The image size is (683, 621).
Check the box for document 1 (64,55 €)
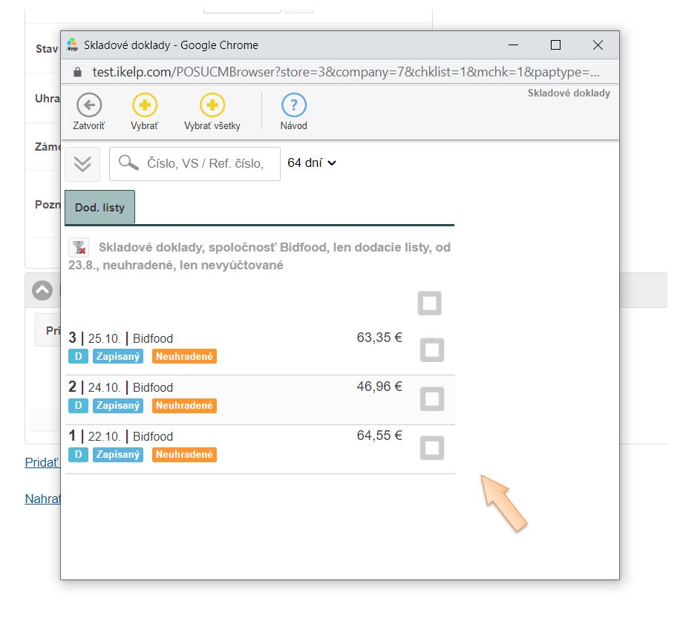point(432,448)
